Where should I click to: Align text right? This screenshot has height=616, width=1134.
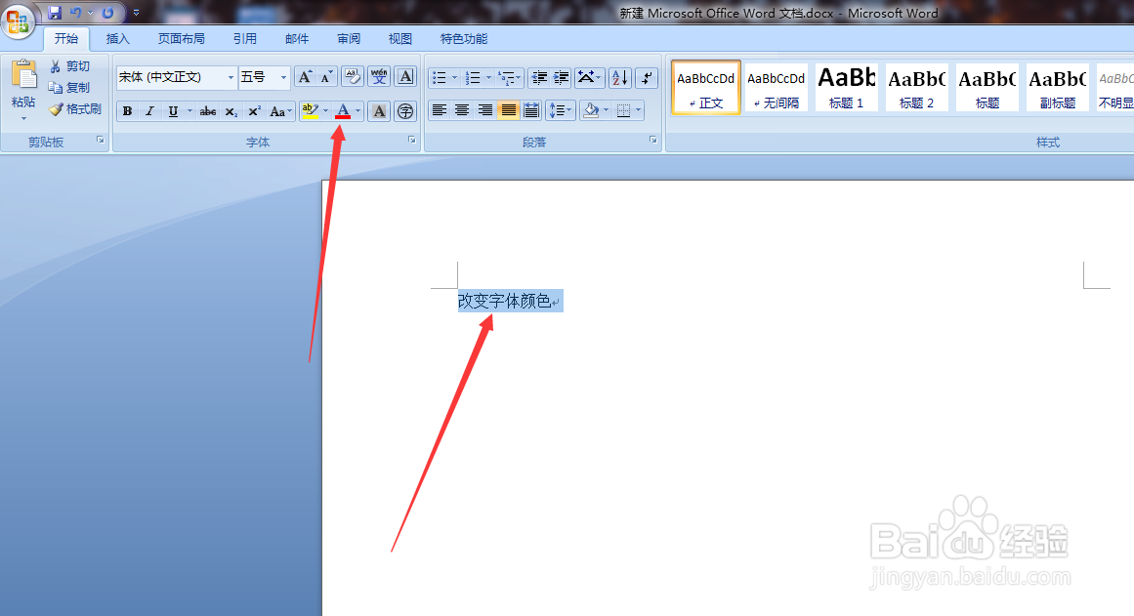(x=485, y=110)
